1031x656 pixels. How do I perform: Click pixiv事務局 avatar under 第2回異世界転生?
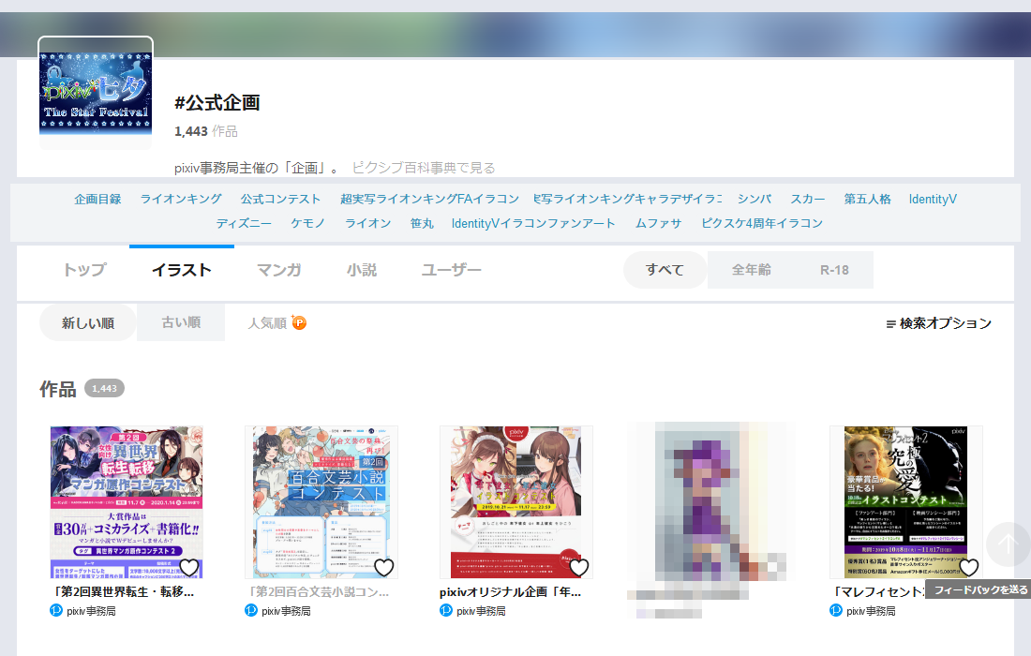56,611
